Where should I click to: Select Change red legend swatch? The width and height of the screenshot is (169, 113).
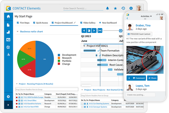(x=59, y=64)
